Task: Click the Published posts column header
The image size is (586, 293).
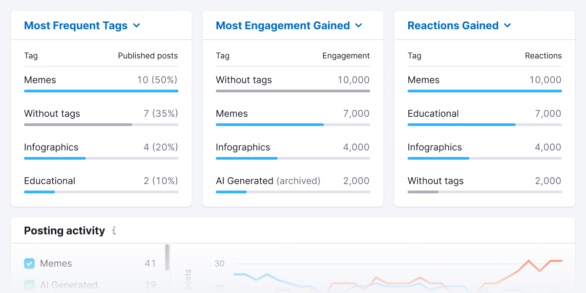Action: point(147,56)
